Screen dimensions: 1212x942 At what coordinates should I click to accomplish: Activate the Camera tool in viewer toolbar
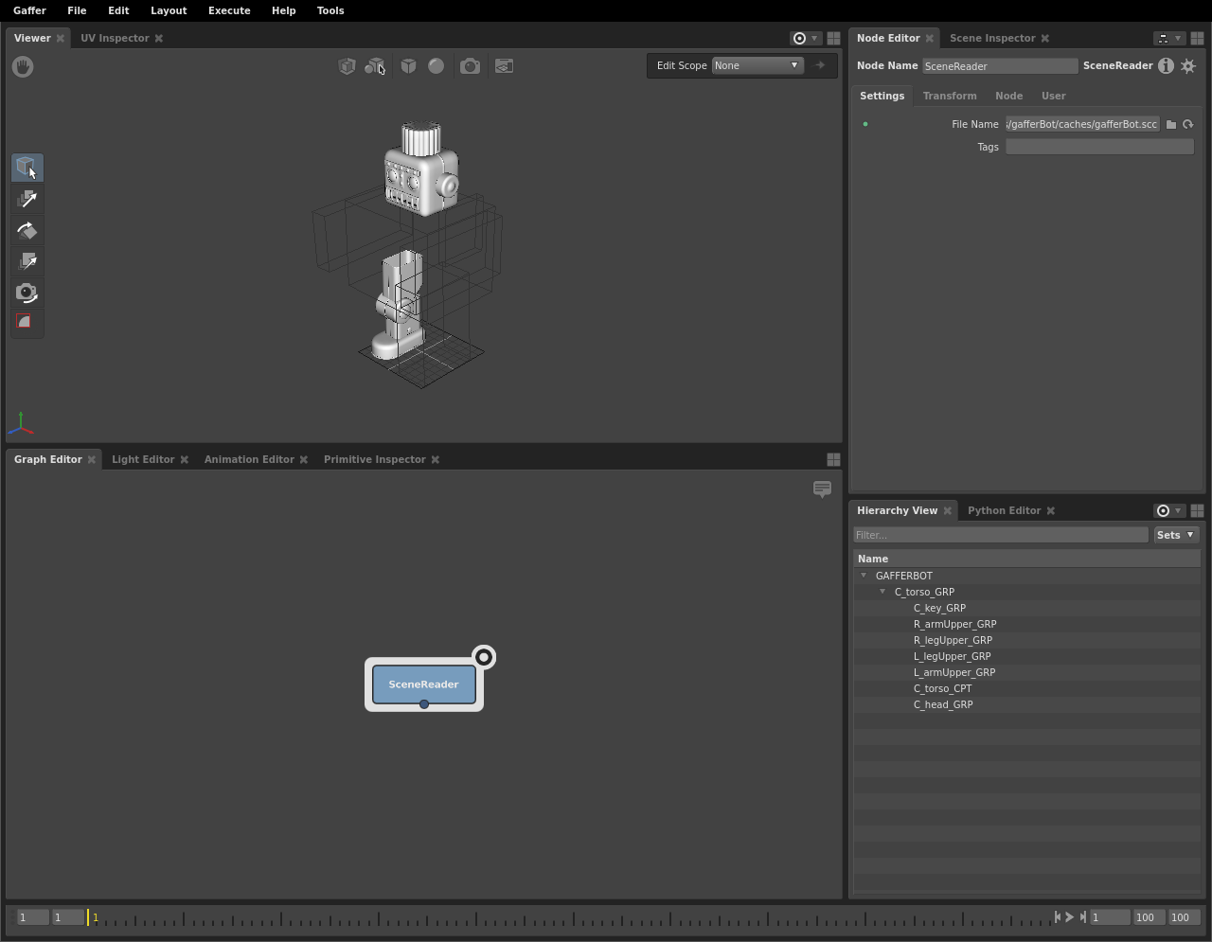point(27,293)
